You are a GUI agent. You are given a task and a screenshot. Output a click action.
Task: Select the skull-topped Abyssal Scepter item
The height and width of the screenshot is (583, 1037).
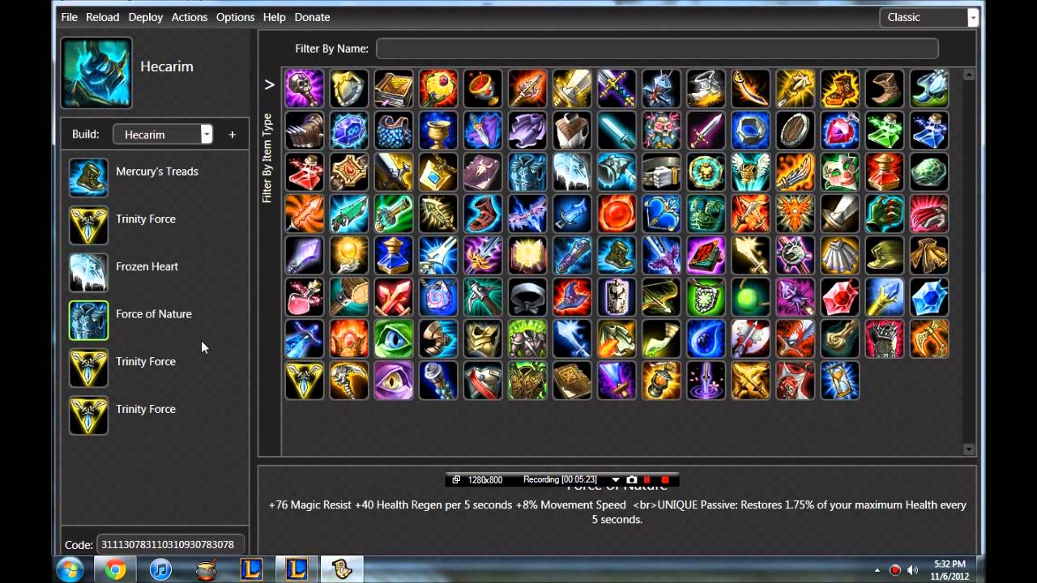(x=305, y=89)
